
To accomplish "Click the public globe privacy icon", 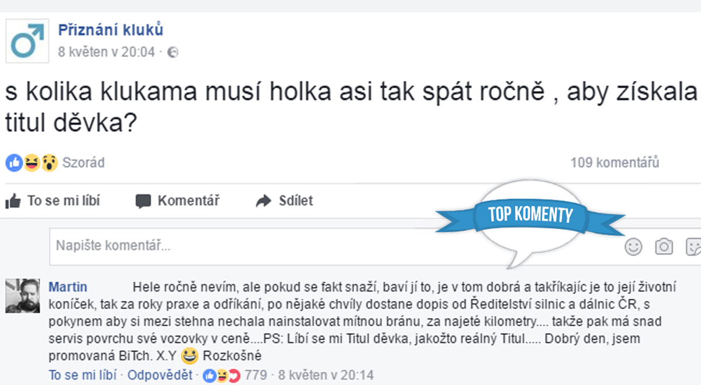I will pyautogui.click(x=172, y=52).
